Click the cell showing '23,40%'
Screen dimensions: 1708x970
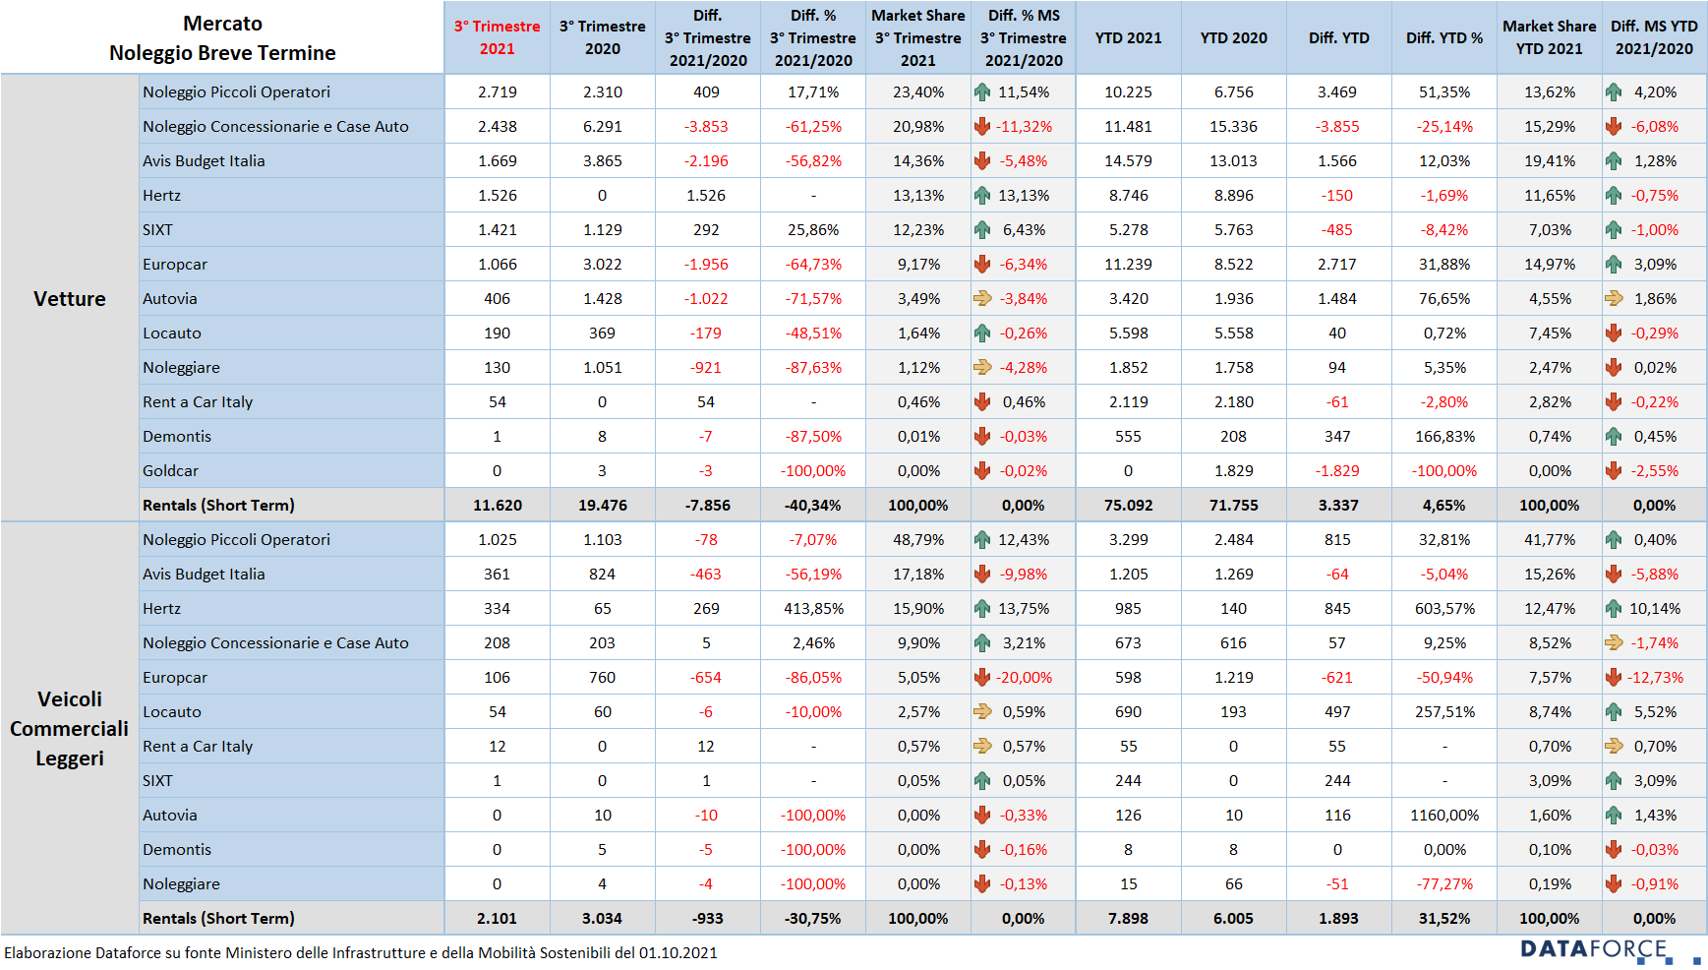pos(917,92)
